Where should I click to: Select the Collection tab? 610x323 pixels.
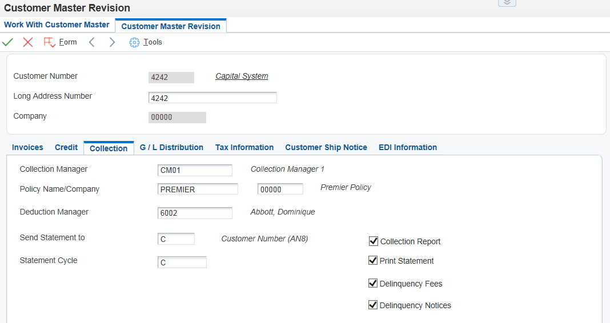click(x=109, y=148)
